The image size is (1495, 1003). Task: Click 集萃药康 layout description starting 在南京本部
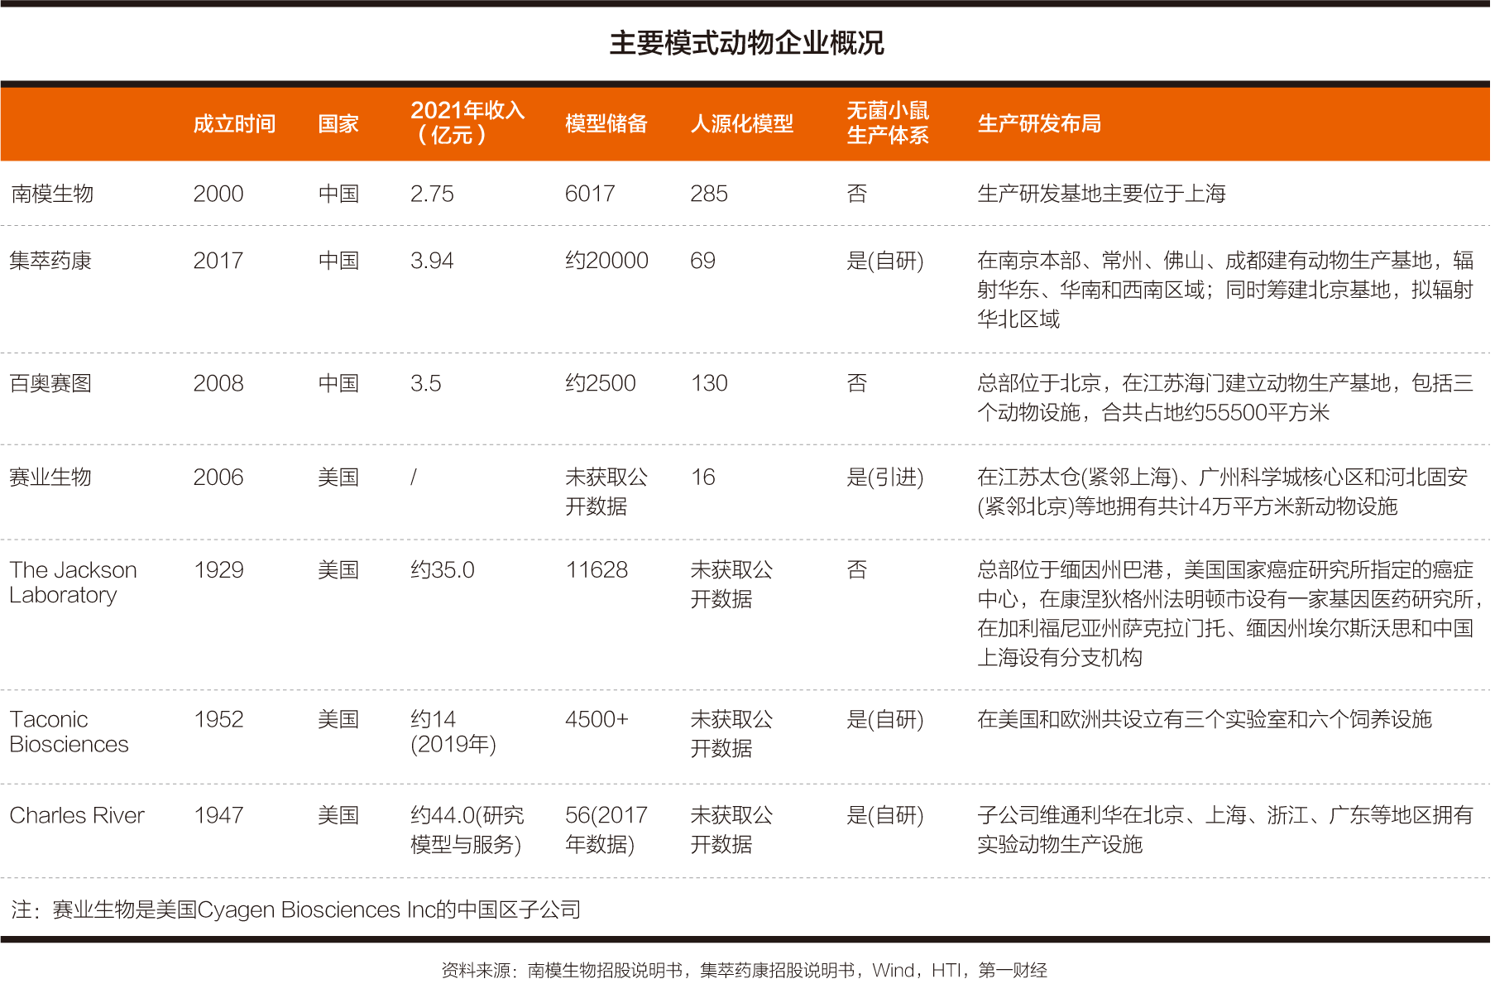tap(1225, 290)
